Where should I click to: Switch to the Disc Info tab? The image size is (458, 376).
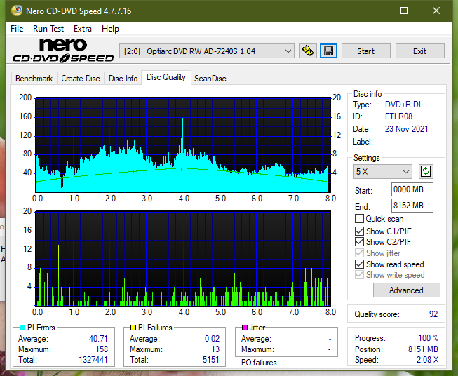tap(123, 79)
